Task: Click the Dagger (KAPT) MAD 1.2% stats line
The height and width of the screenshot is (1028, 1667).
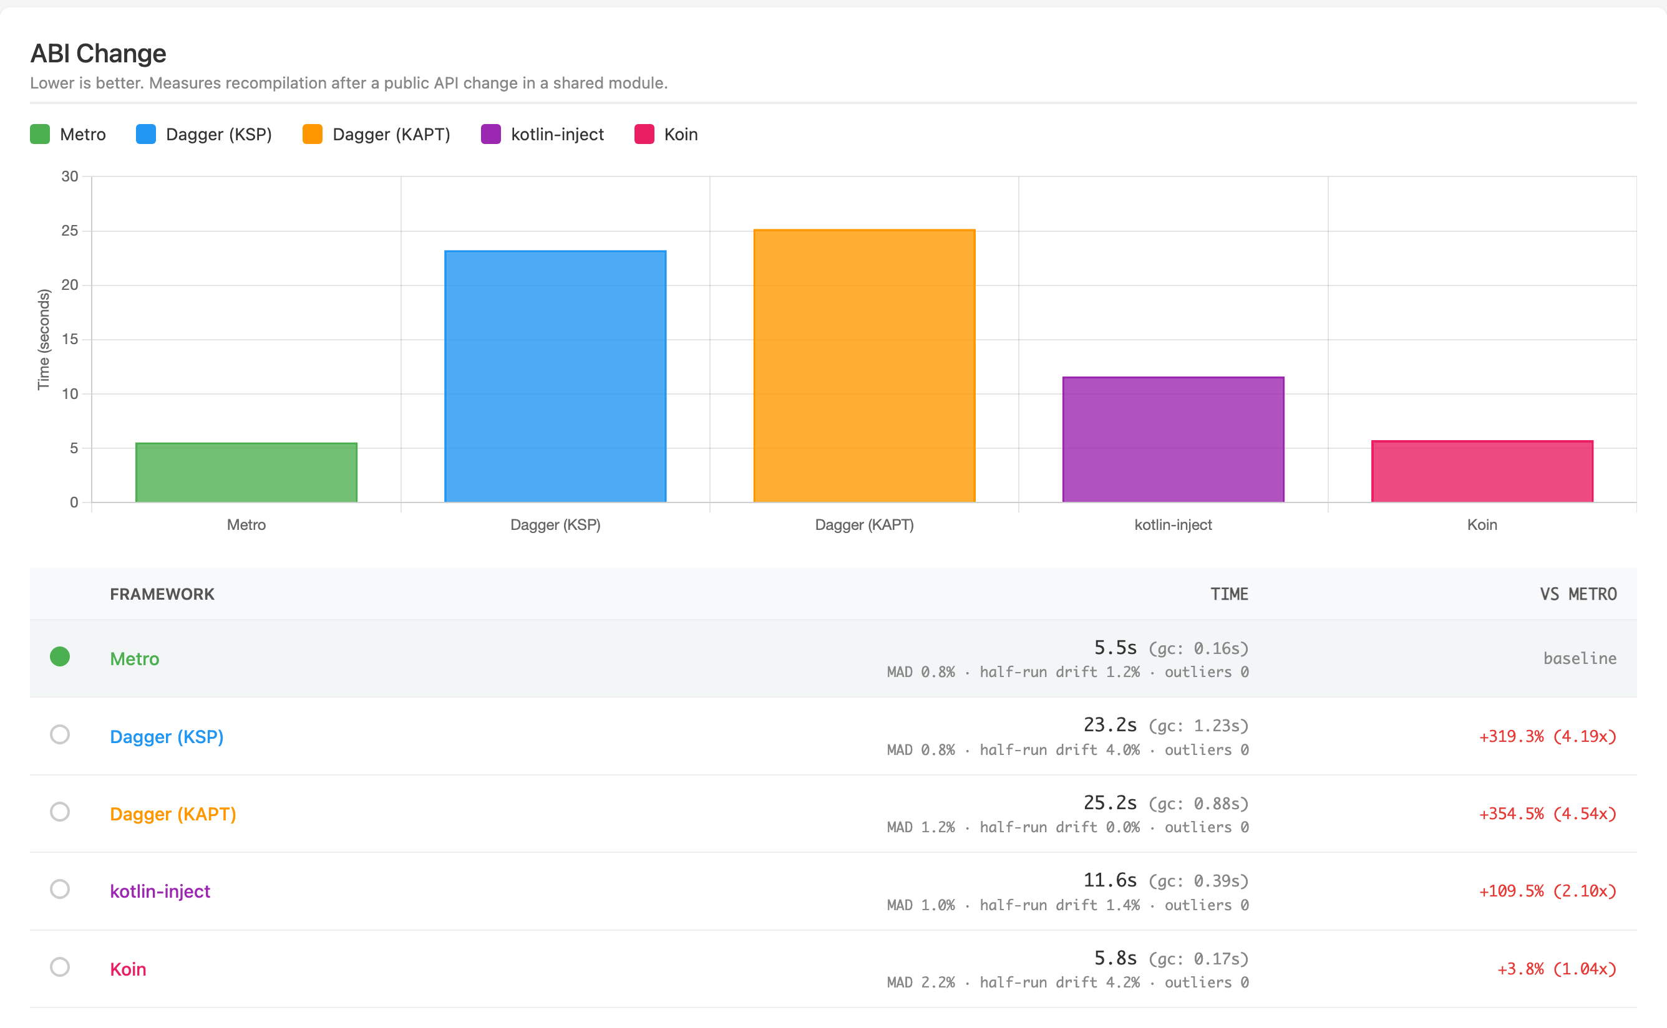Action: tap(1067, 827)
